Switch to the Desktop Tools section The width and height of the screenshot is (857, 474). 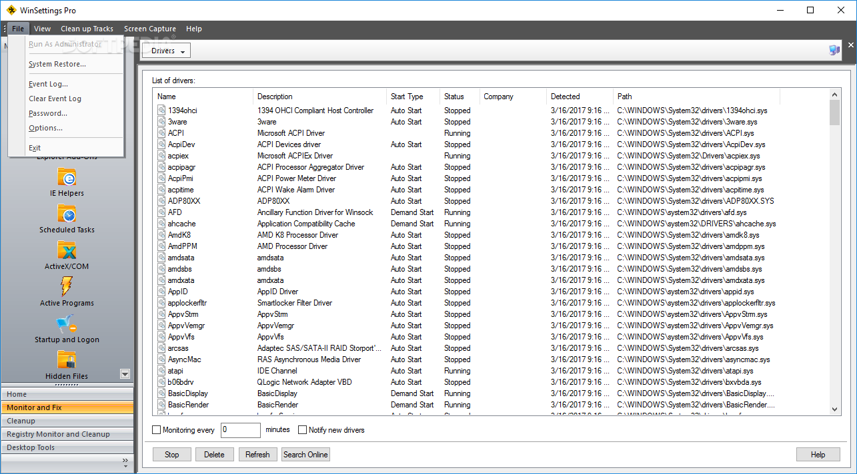point(67,447)
